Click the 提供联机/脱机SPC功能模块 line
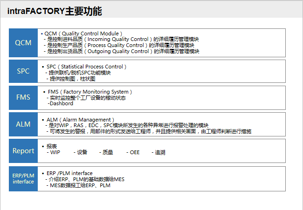The width and height of the screenshot is (303, 210). click(x=78, y=73)
